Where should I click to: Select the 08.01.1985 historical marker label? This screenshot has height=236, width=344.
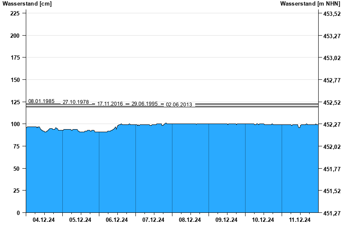click(41, 101)
